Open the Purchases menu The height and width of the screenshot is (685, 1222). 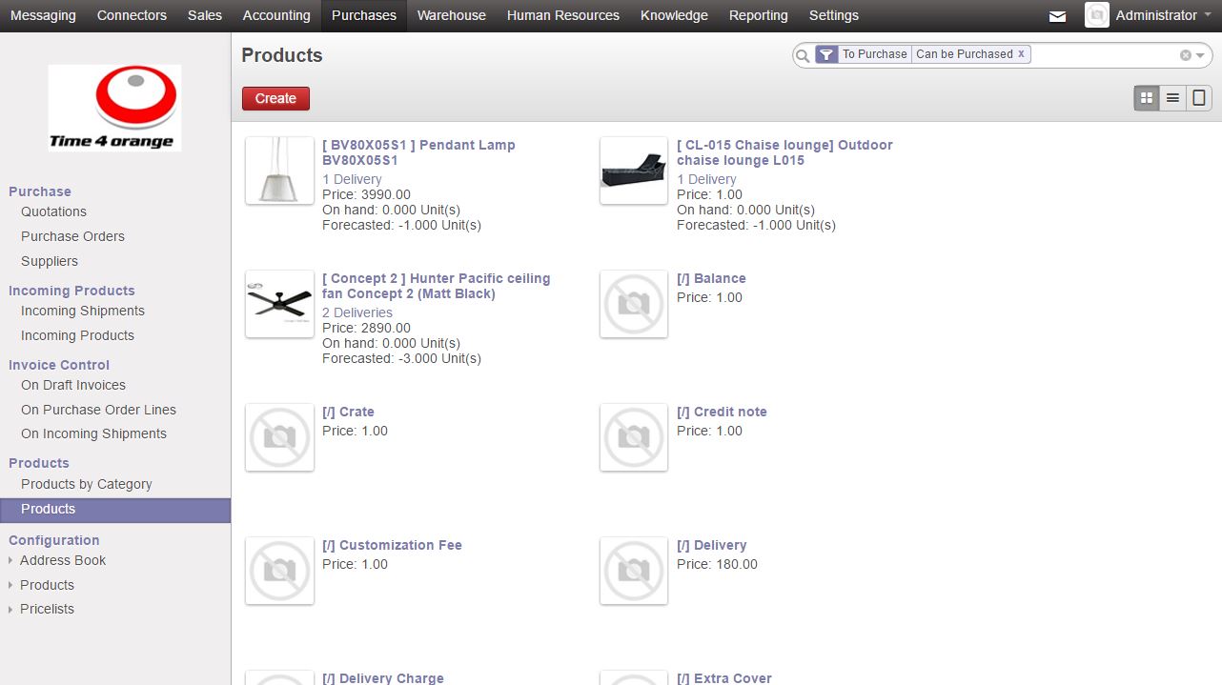[364, 15]
